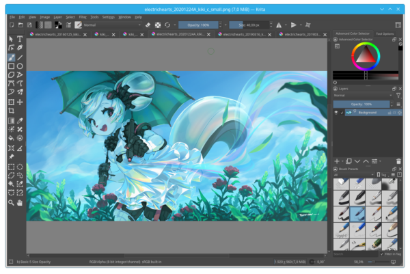The image size is (410, 274).
Task: Select the Line tool
Action: [x=20, y=57]
